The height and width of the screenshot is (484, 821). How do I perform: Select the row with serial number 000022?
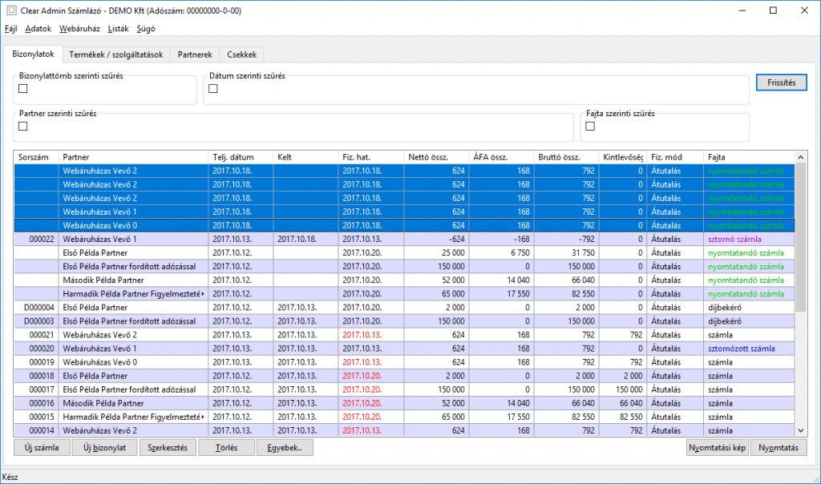[404, 239]
